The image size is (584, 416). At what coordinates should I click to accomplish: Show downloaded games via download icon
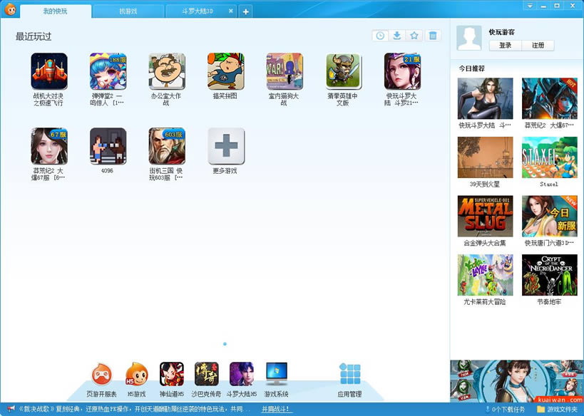(x=397, y=36)
